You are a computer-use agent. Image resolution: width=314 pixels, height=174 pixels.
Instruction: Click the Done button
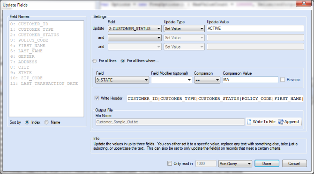tap(267, 163)
